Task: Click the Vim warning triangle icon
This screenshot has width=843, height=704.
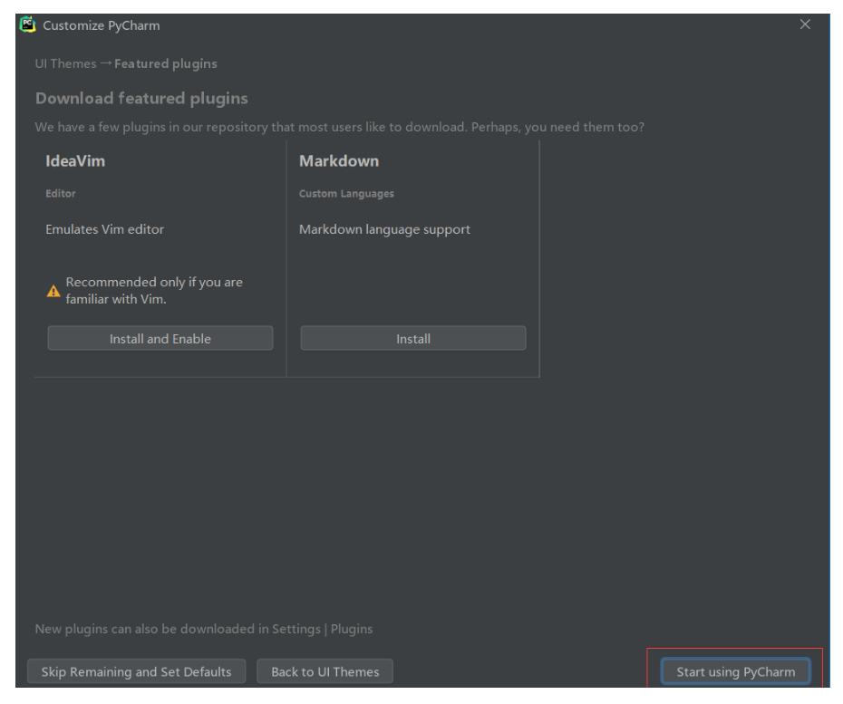Action: click(x=53, y=291)
